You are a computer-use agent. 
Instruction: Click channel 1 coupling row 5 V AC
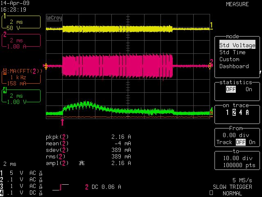21,173
